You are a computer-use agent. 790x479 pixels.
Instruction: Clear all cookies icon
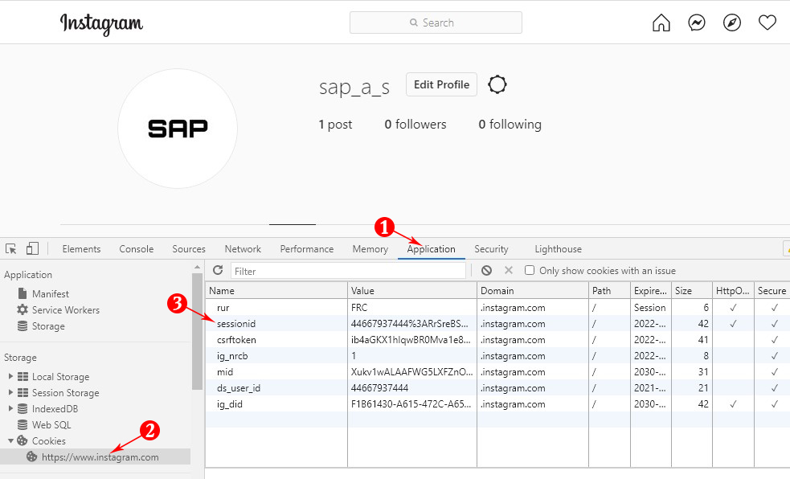tap(486, 271)
